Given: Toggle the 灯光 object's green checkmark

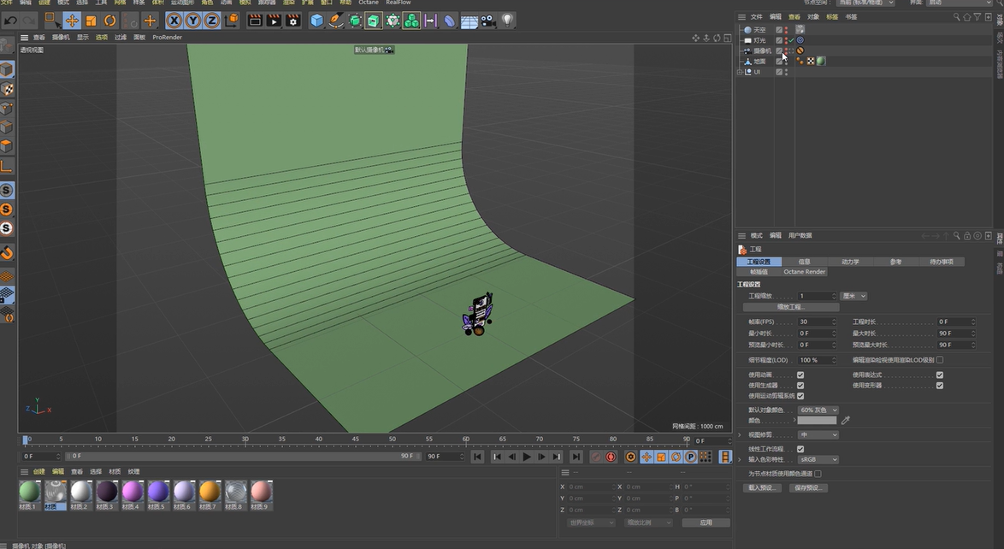Looking at the screenshot, I should (x=791, y=39).
